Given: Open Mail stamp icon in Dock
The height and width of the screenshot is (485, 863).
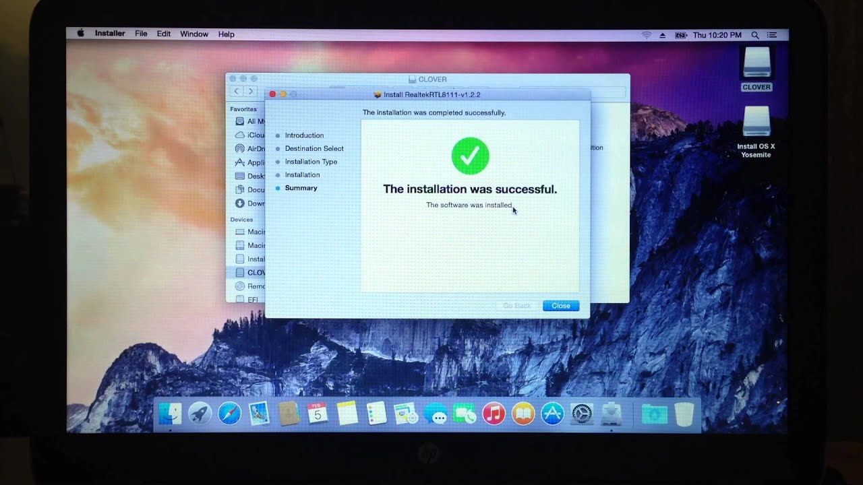Looking at the screenshot, I should coord(259,413).
